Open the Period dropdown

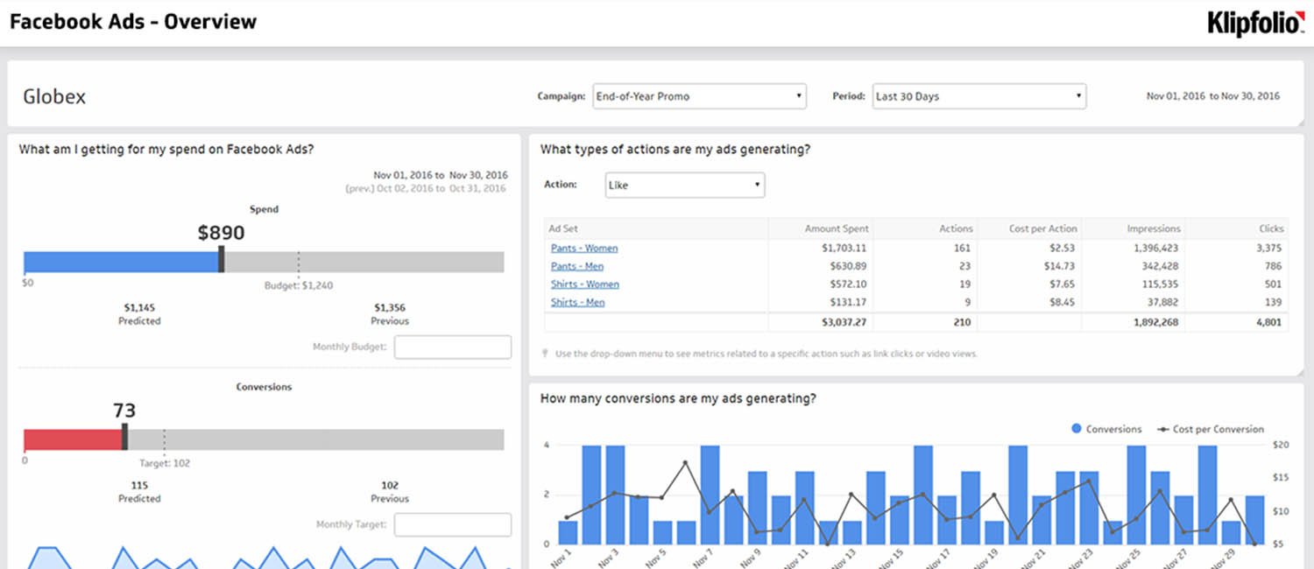(x=978, y=96)
